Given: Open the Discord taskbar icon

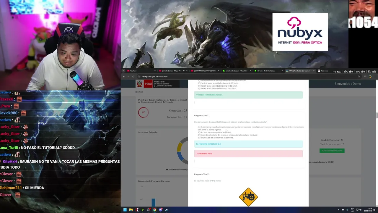Looking at the screenshot, I should (160, 210).
